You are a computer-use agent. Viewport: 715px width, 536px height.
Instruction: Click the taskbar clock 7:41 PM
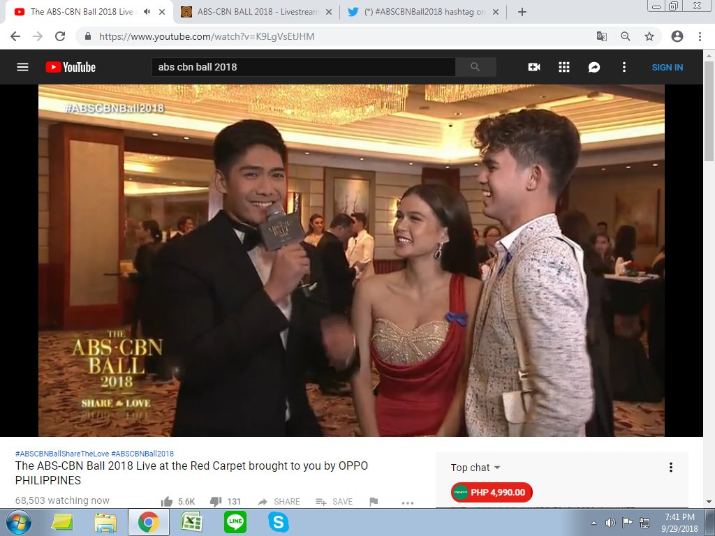679,517
